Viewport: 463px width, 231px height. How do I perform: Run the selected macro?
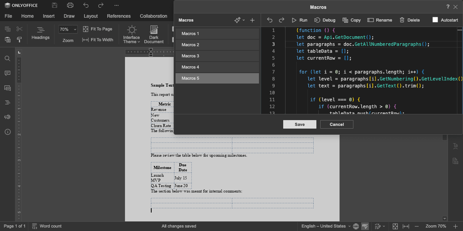click(299, 20)
